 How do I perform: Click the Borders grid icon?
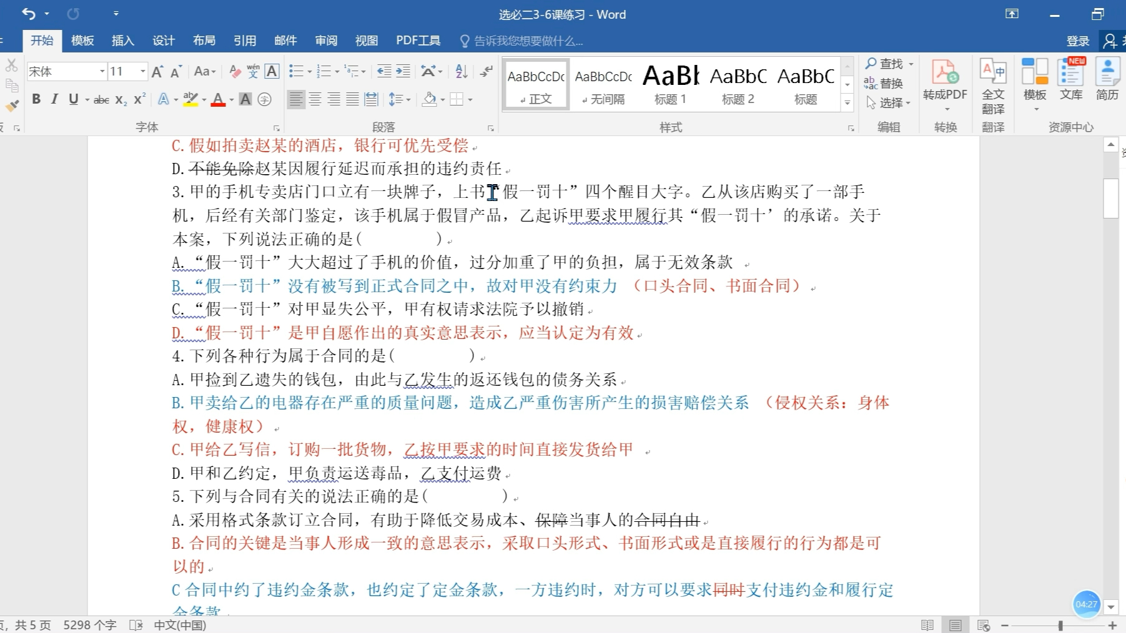(x=457, y=99)
